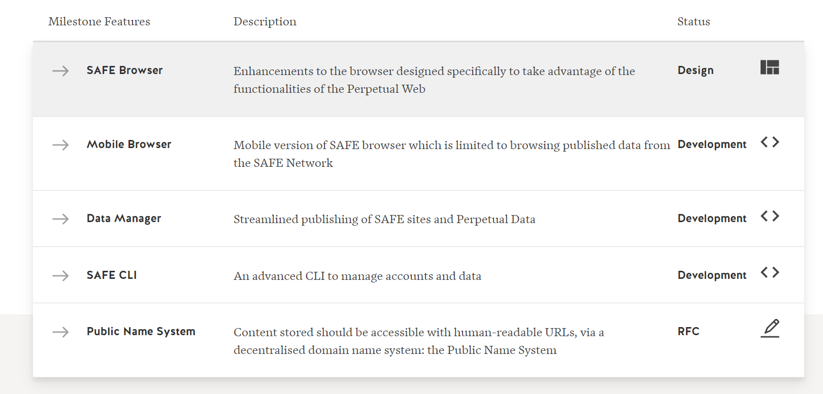Click Mobile Browser's code brackets icon
The image size is (823, 394).
tap(770, 142)
